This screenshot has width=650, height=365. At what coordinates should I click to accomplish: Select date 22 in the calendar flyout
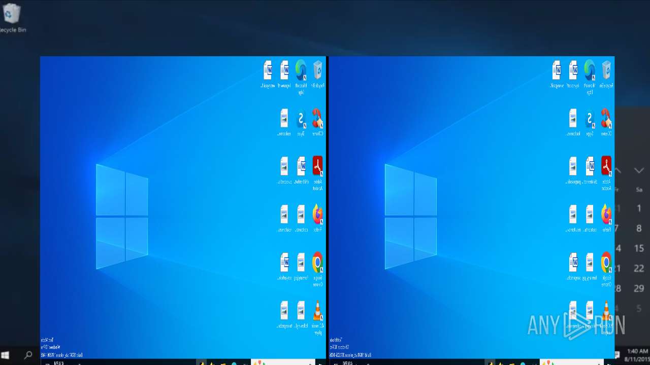[x=639, y=268]
